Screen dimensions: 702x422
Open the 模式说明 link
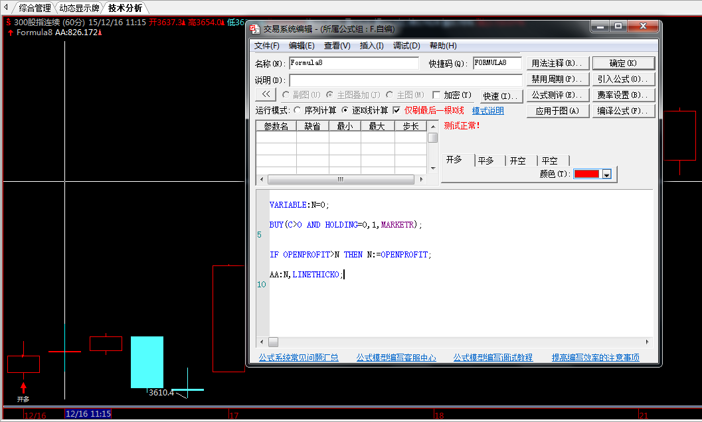tap(487, 111)
